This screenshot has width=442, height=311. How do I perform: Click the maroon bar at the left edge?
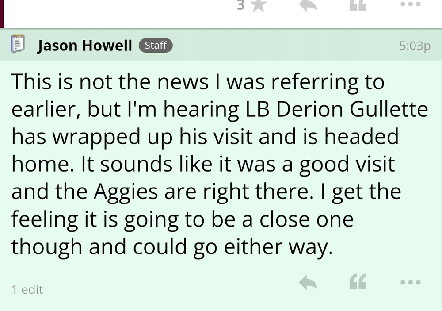[x=2, y=13]
